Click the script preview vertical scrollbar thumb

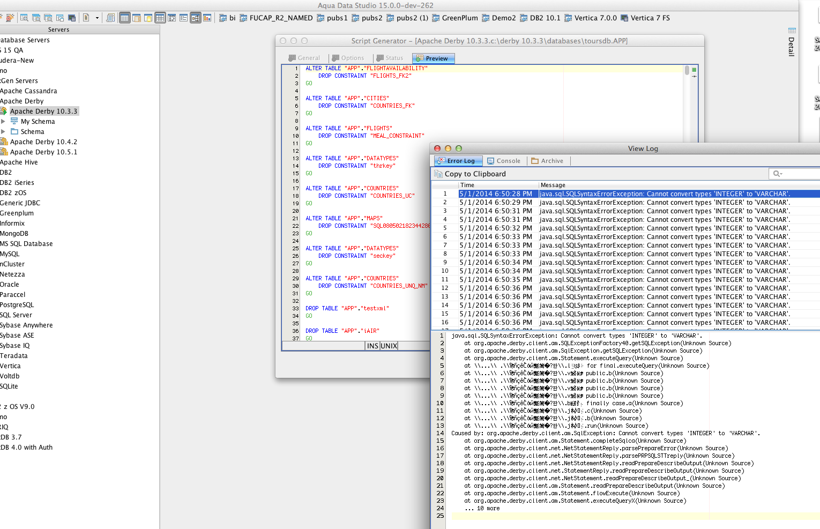click(x=687, y=70)
